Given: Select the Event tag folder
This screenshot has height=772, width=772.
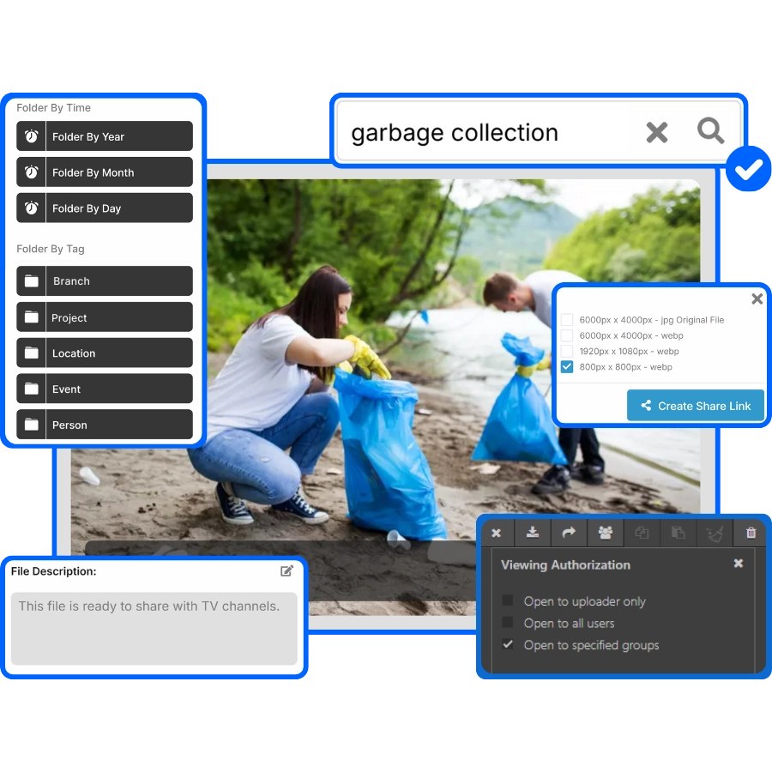Looking at the screenshot, I should click(x=105, y=389).
